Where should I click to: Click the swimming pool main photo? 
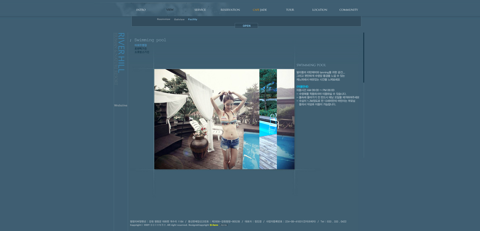pos(224,119)
